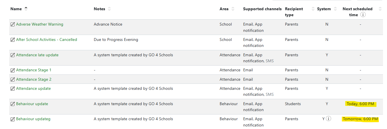Screen dimensions: 387x129
Task: Open Attendance Stage 2 template link
Action: [x=34, y=80]
